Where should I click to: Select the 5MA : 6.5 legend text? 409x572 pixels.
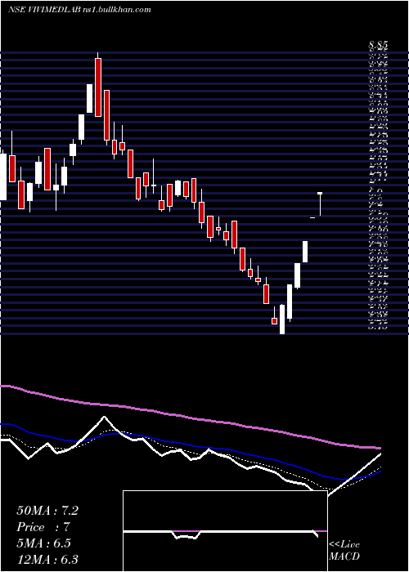(x=43, y=543)
